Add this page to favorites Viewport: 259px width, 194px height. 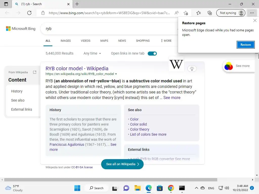(186, 13)
